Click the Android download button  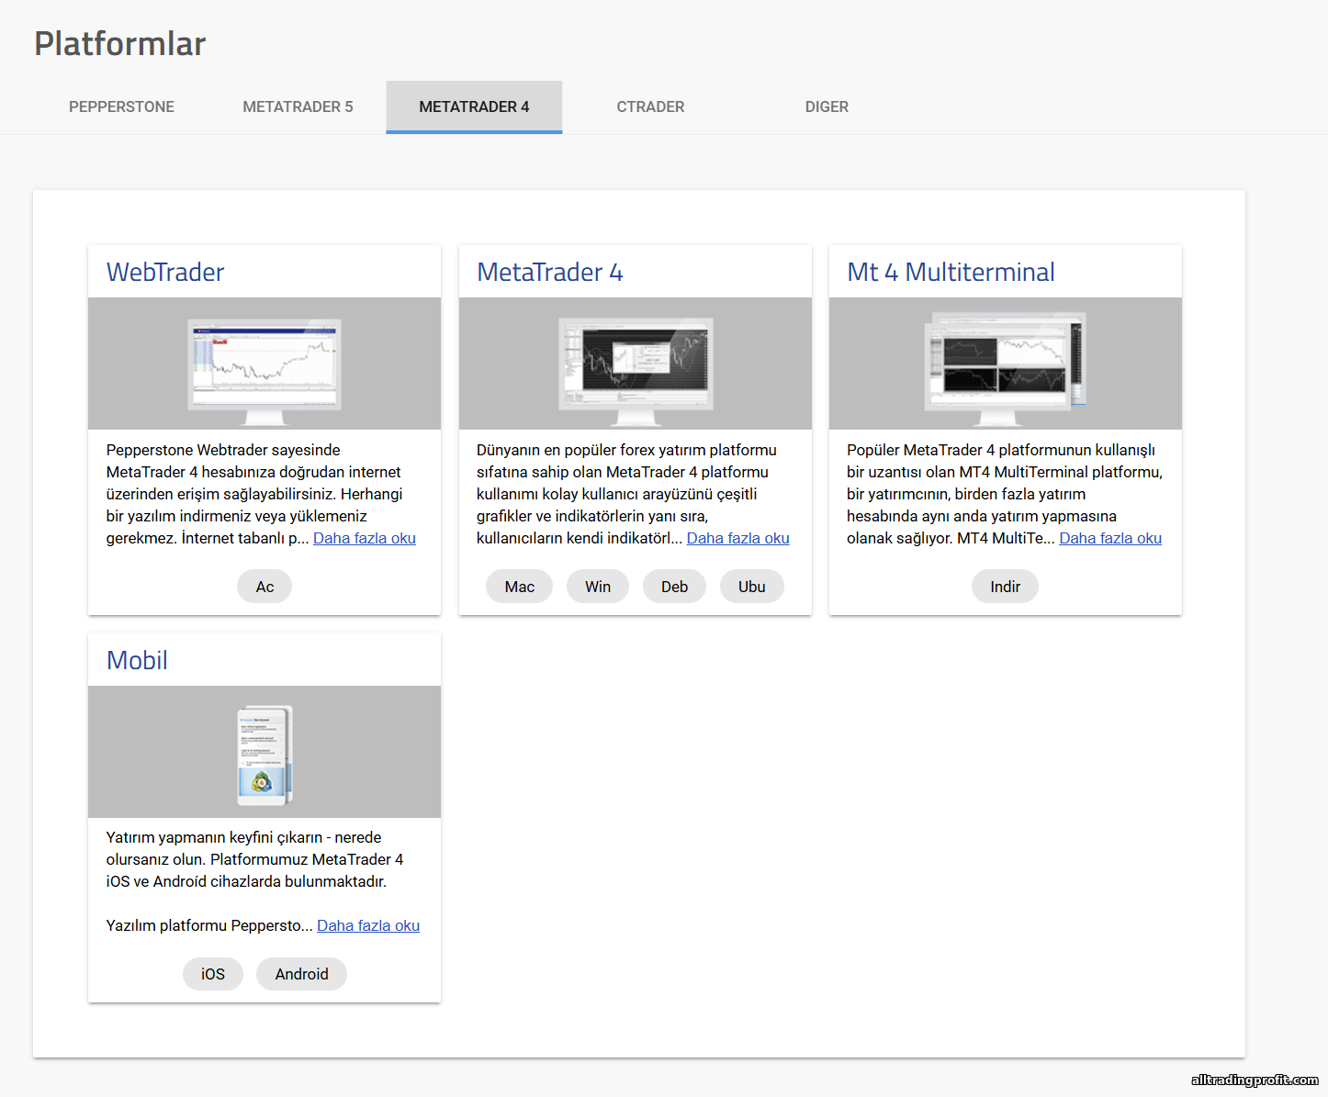coord(301,974)
